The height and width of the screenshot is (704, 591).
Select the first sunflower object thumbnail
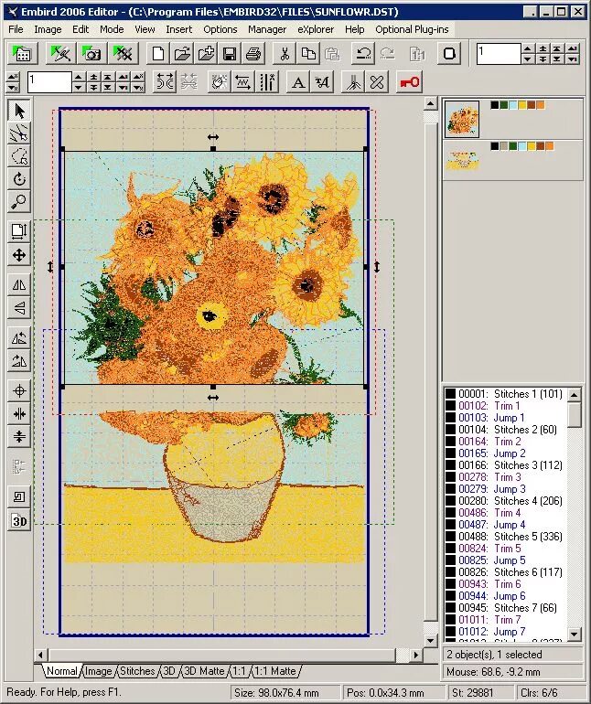click(x=462, y=119)
